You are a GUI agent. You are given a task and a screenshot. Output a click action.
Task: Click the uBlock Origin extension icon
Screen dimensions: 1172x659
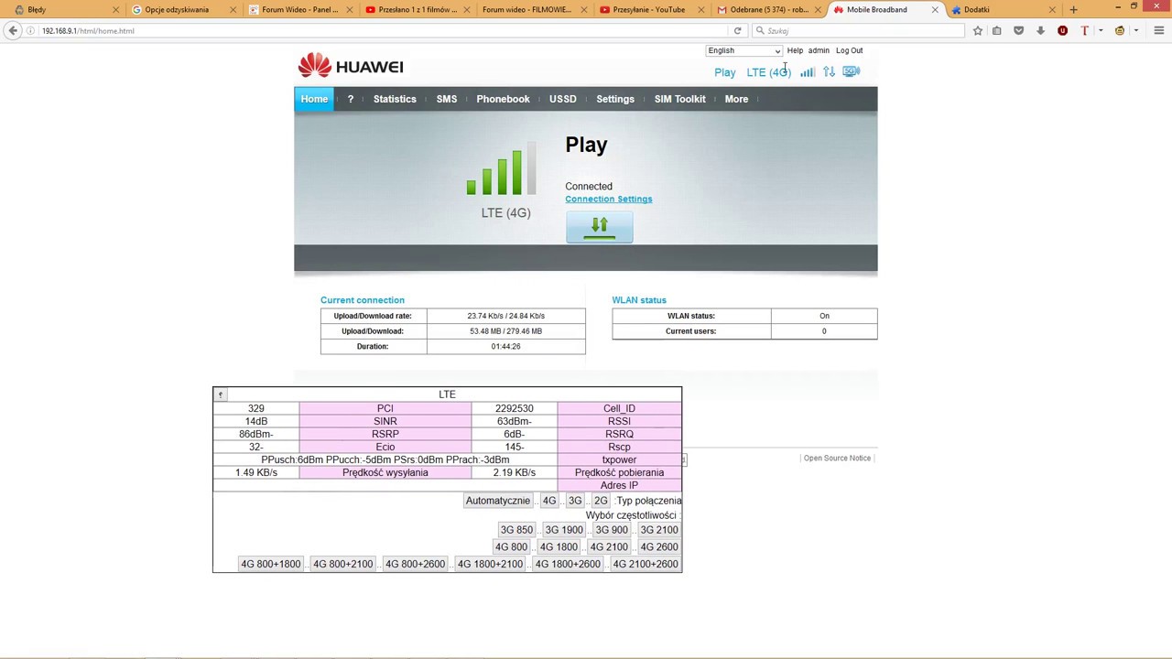coord(1062,30)
